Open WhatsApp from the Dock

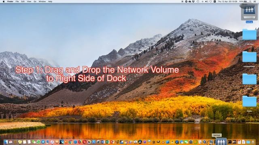point(38,142)
